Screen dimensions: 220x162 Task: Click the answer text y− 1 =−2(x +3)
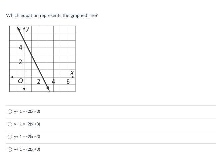pos(27,124)
